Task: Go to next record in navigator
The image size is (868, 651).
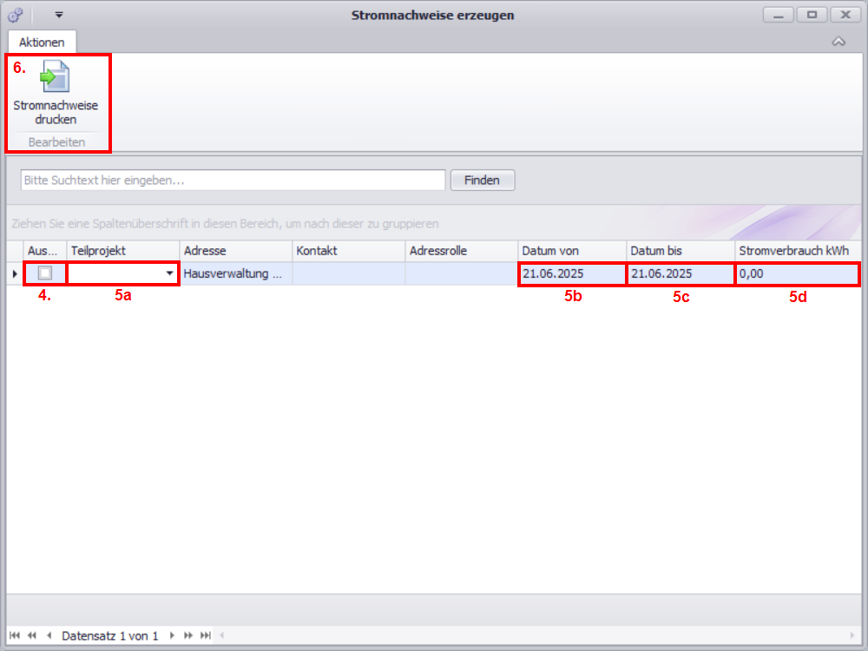Action: (x=172, y=635)
